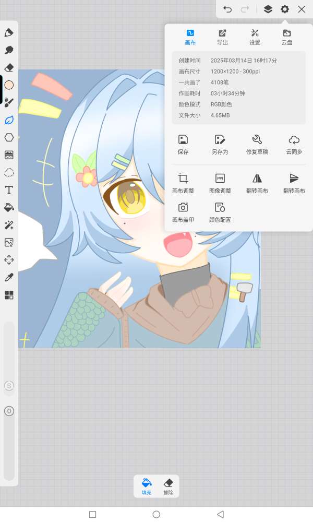Undo the last stroke
Image resolution: width=313 pixels, height=522 pixels.
click(x=227, y=9)
